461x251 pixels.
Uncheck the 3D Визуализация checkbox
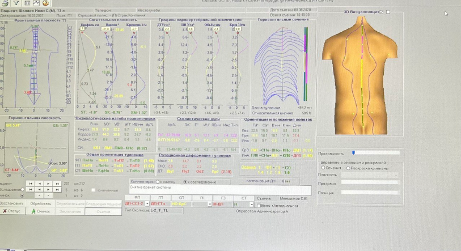(x=381, y=12)
